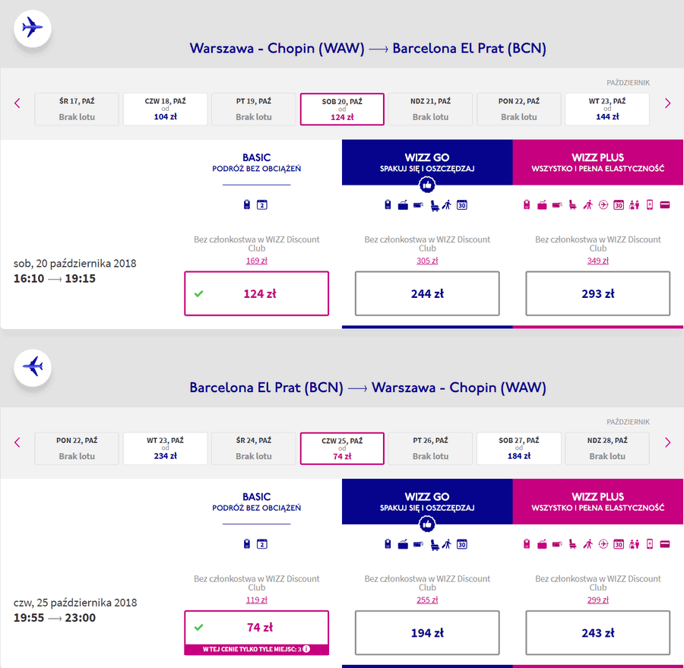Image resolution: width=684 pixels, height=668 pixels.
Task: Click the outbound WIZZ PLUS pink trolley bag icon
Action: (542, 204)
